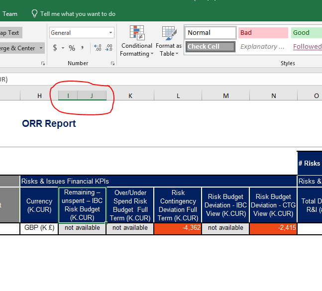
Task: Apply Comma Style number format
Action: 82,48
